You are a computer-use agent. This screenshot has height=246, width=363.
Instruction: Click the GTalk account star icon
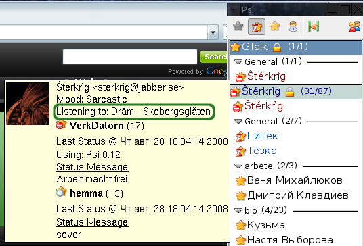[x=236, y=47]
